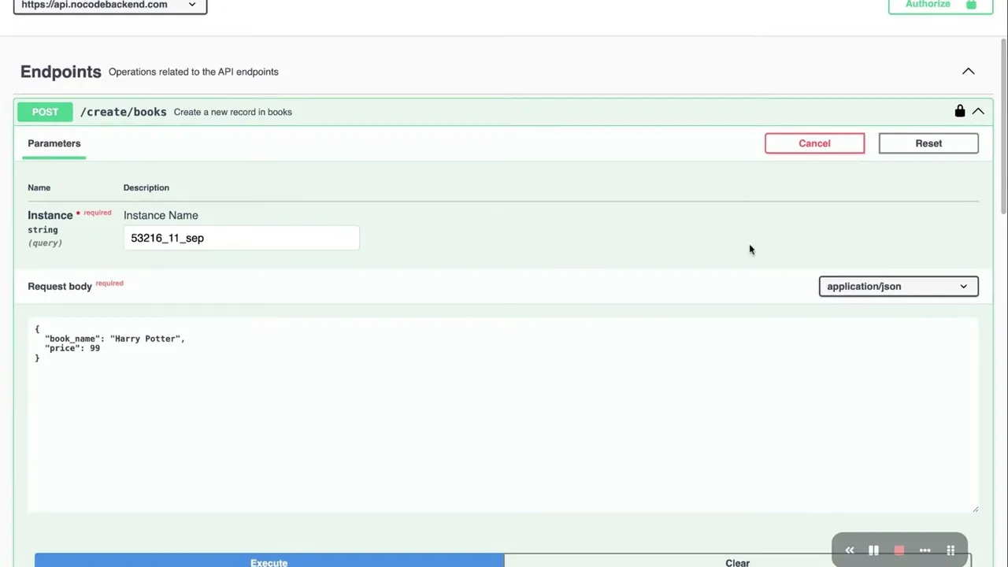Pause the screen recording
The image size is (1008, 567).
(x=873, y=550)
